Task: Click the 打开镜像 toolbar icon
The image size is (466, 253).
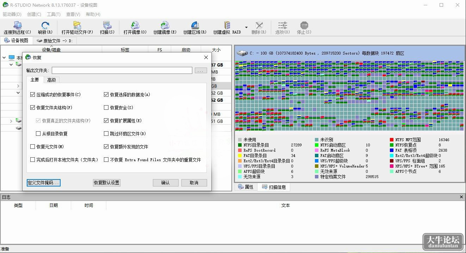Action: [x=135, y=26]
